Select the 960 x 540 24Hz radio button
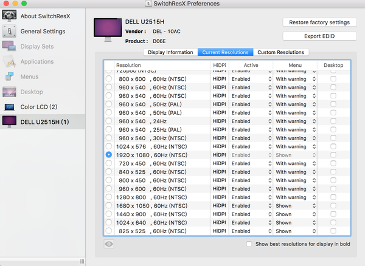 109,121
